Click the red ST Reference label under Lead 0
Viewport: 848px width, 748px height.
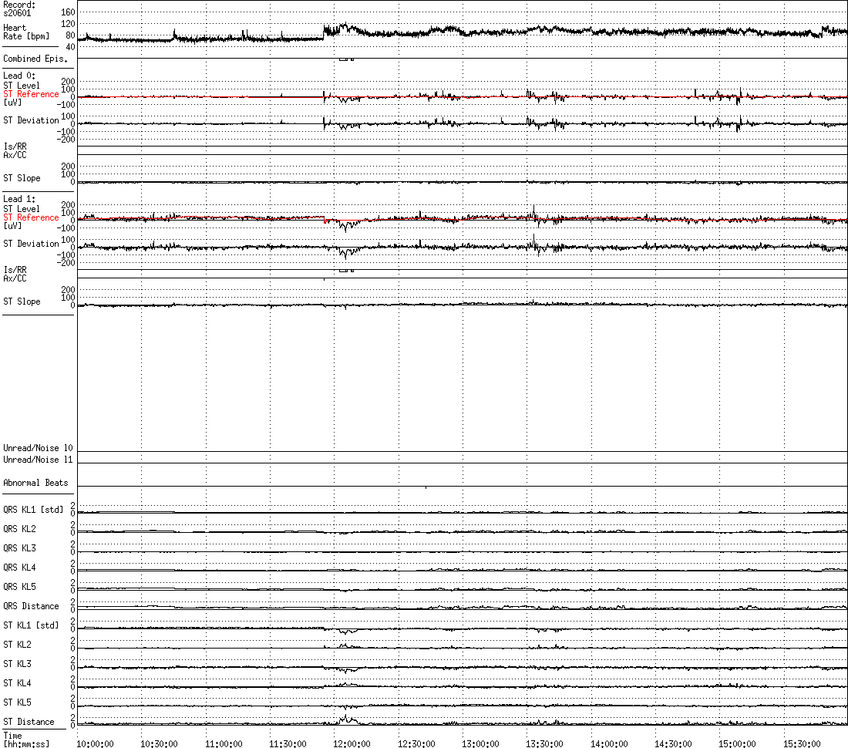31,94
